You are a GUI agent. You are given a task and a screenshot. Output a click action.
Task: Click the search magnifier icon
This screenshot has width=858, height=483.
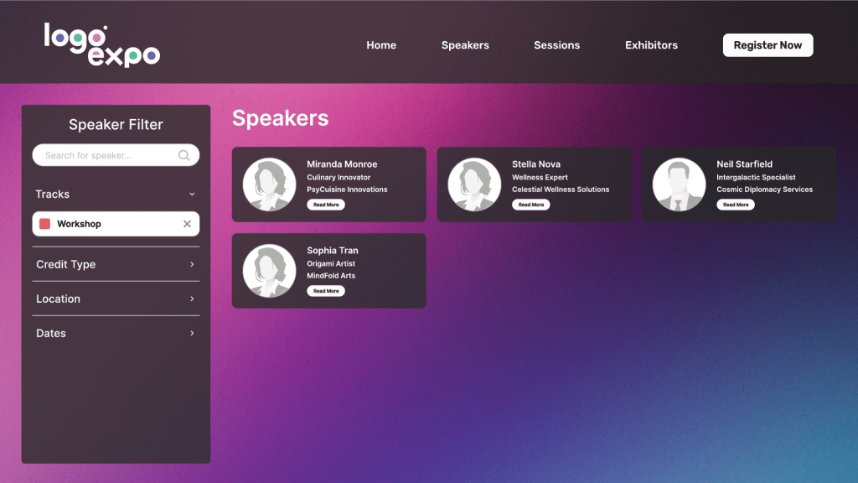pos(184,155)
